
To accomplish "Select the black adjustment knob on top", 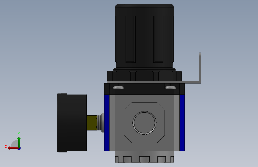I will 144,36.
